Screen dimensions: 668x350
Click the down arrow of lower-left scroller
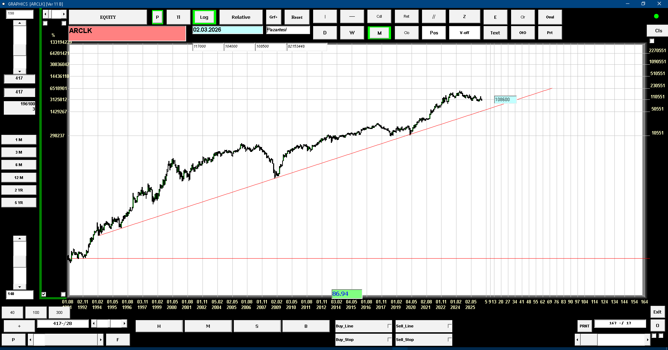pos(20,287)
